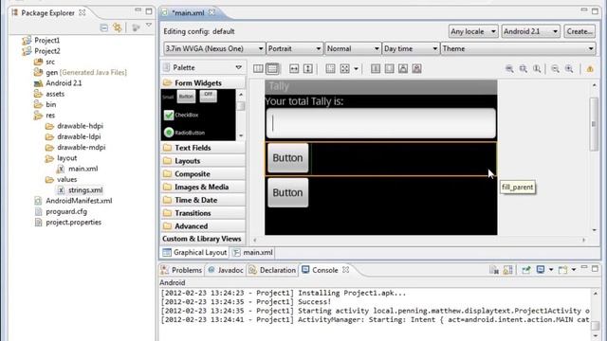Image resolution: width=607 pixels, height=341 pixels.
Task: Open the Open Console dropdown arrow
Action: [574, 269]
